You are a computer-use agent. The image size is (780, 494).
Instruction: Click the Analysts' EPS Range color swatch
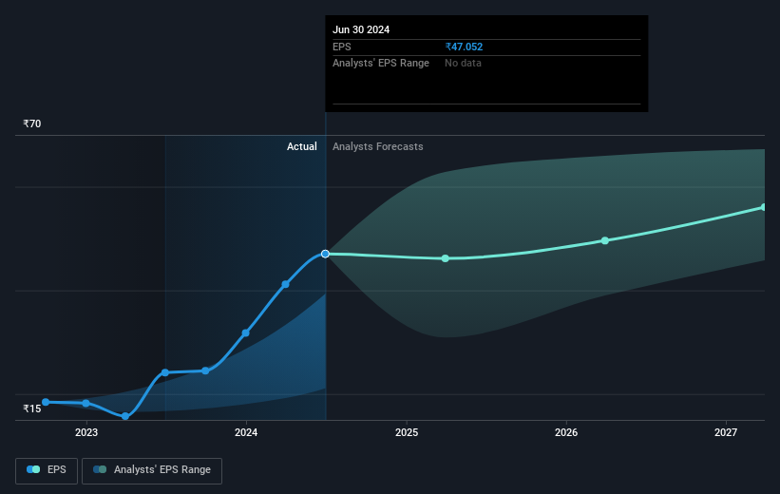[x=100, y=469]
